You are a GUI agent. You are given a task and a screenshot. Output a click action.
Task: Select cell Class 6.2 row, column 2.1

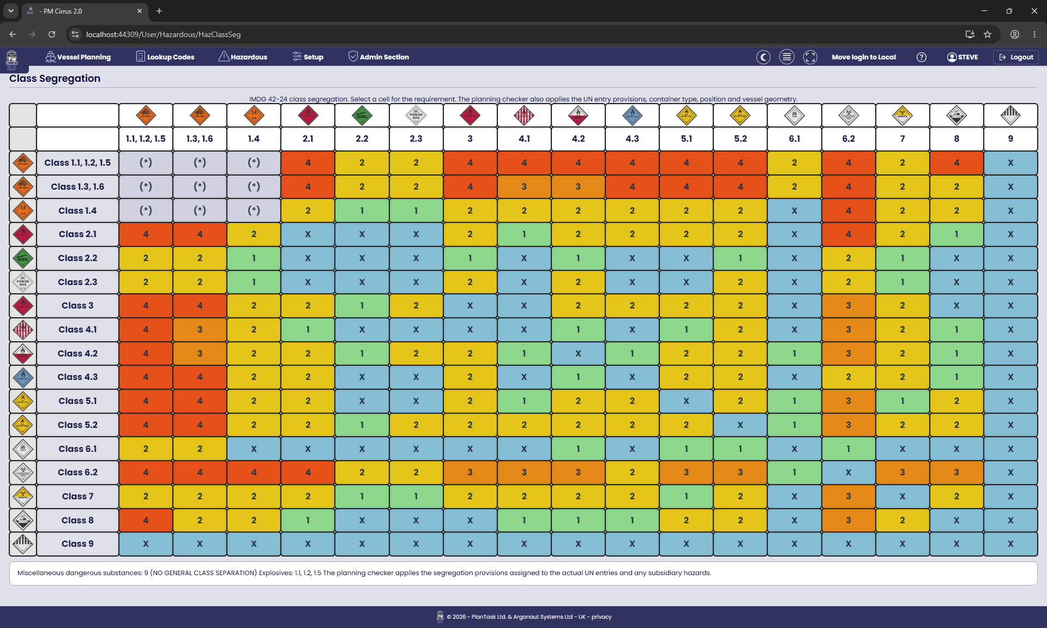308,473
